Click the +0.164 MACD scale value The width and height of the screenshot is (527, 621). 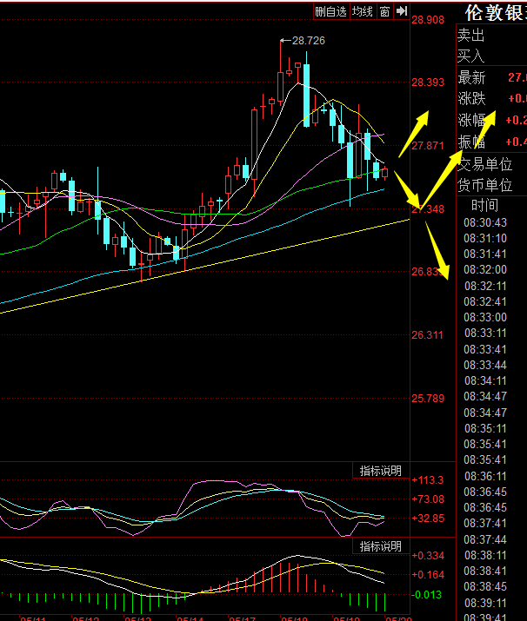click(428, 575)
